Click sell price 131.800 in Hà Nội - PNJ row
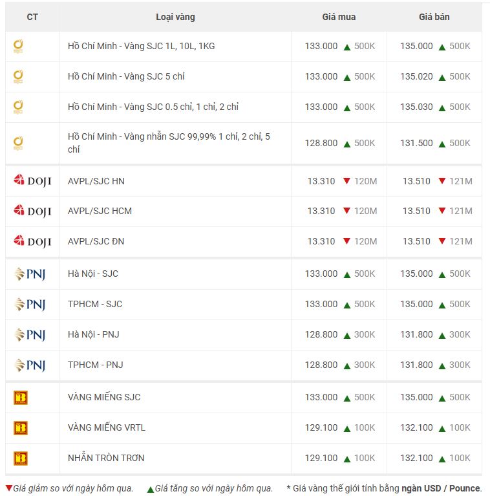The height and width of the screenshot is (496, 490). [416, 334]
